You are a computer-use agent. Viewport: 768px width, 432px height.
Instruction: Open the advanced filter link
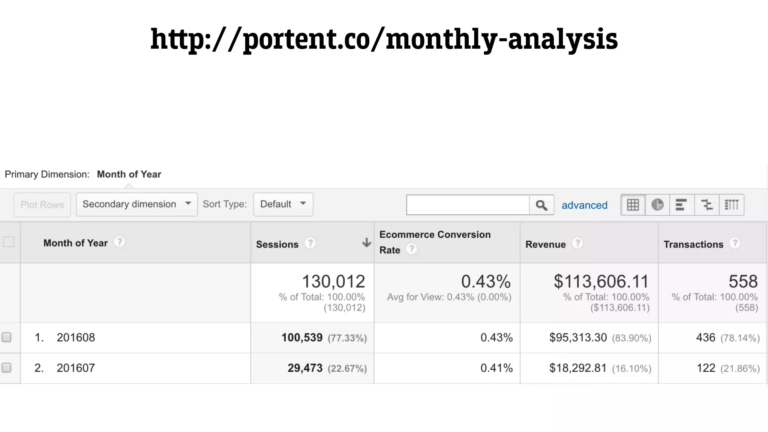click(x=584, y=205)
